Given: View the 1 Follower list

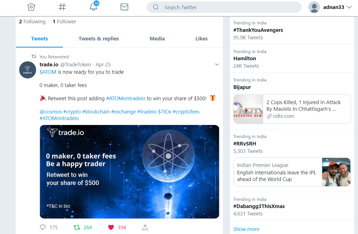Looking at the screenshot, I should click(x=64, y=21).
